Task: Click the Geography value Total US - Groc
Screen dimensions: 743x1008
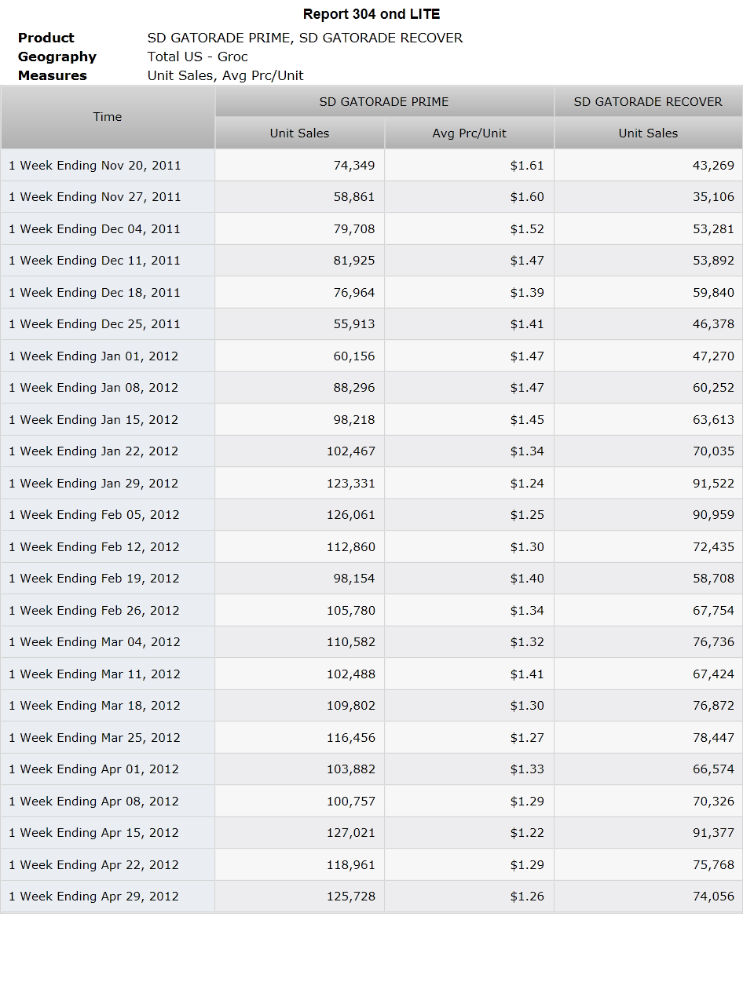Action: (x=198, y=57)
